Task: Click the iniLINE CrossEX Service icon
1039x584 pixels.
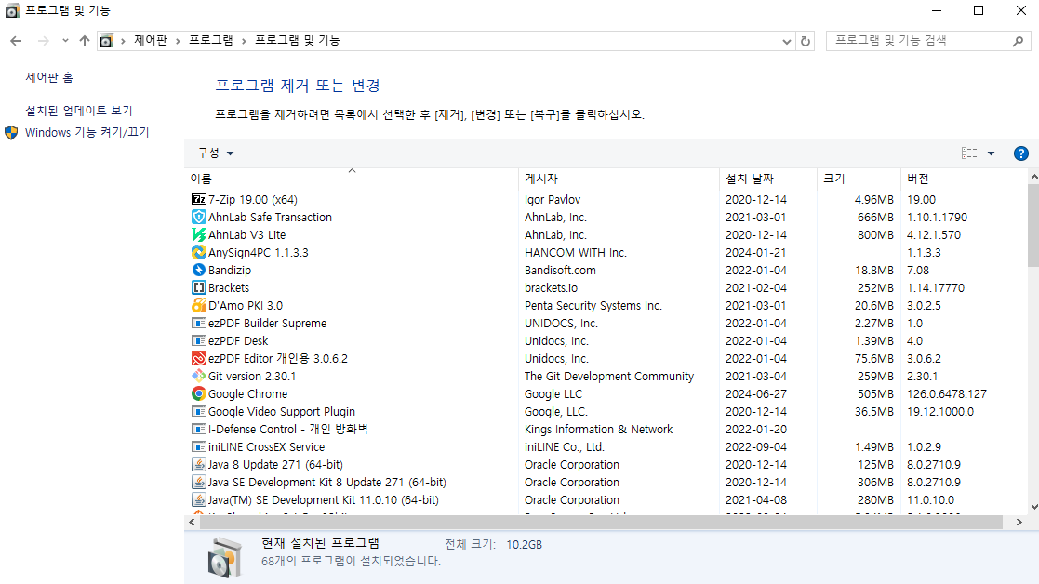Action: [198, 447]
